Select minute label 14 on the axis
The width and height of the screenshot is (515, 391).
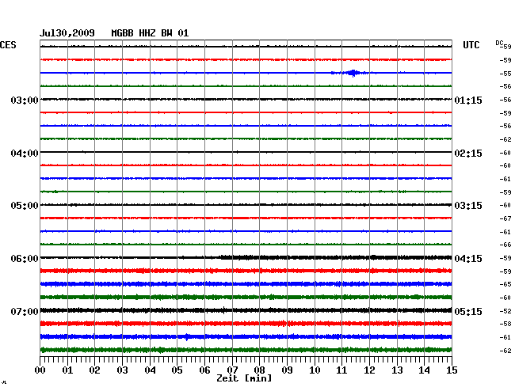(424, 370)
